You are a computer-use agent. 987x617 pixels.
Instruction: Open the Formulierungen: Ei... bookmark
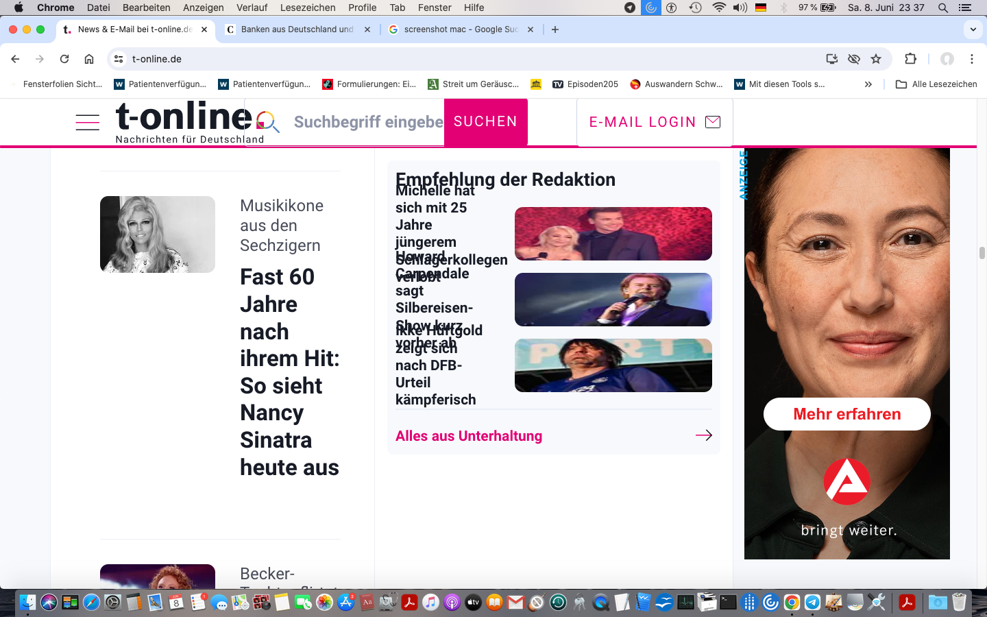coord(369,84)
